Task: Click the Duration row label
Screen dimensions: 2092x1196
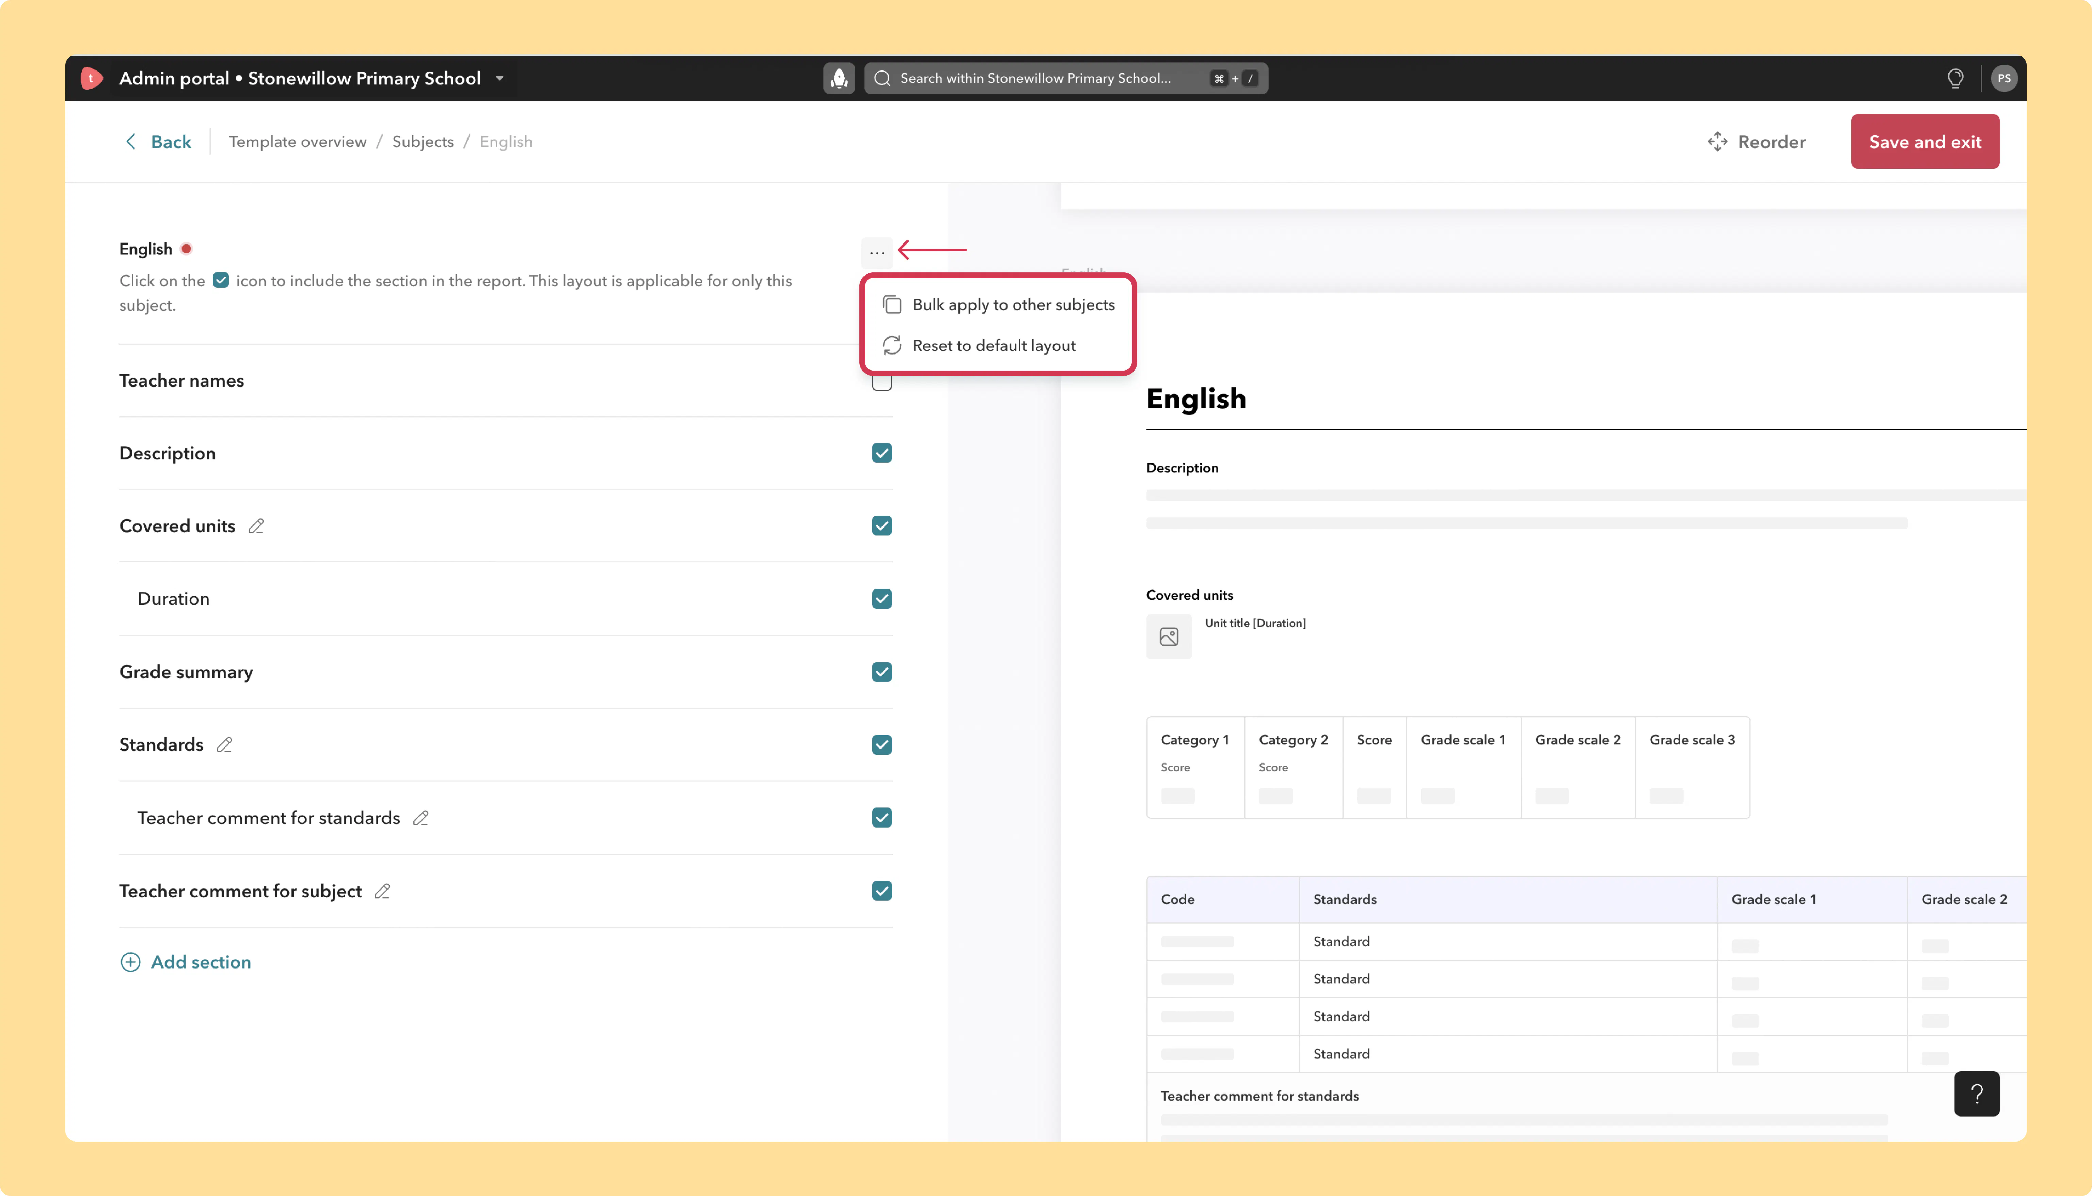Action: [x=173, y=599]
